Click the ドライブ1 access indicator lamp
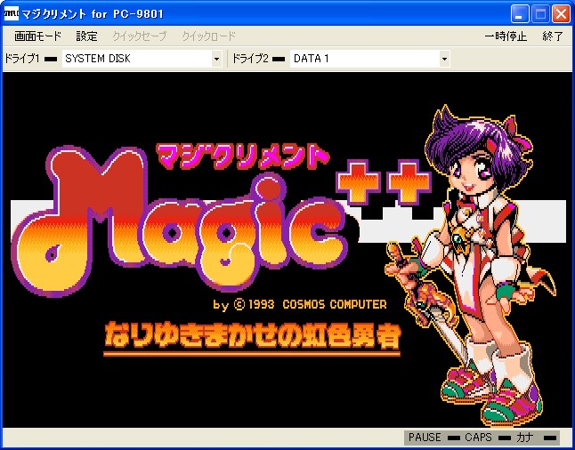 (51, 59)
